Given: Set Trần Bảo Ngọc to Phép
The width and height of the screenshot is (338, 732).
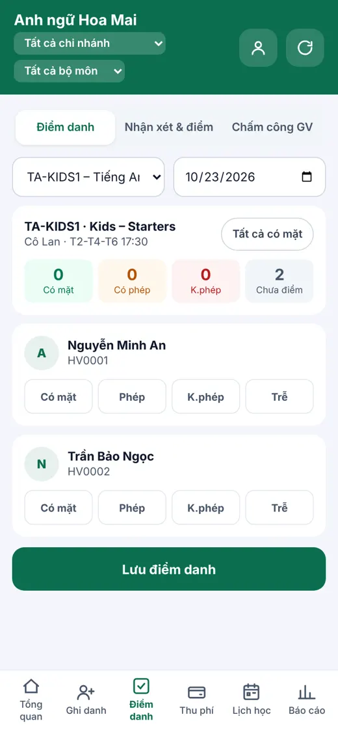Looking at the screenshot, I should click(x=132, y=508).
